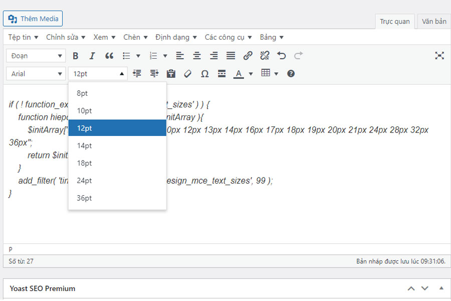Click the Số từ: 27 word count
The image size is (451, 301).
click(21, 261)
